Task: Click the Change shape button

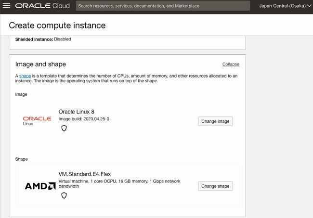Action: tap(215, 186)
